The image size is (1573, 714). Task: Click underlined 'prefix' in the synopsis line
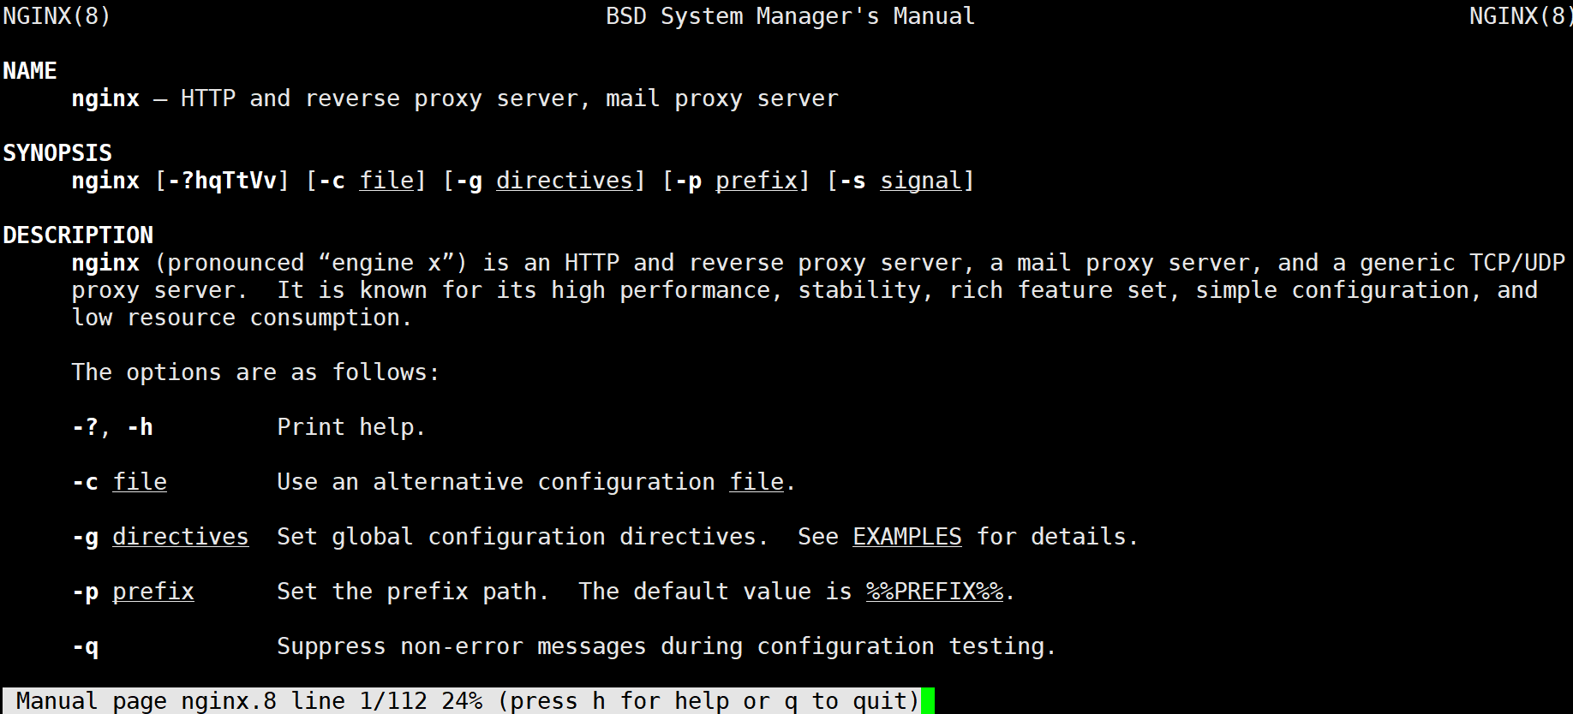756,181
